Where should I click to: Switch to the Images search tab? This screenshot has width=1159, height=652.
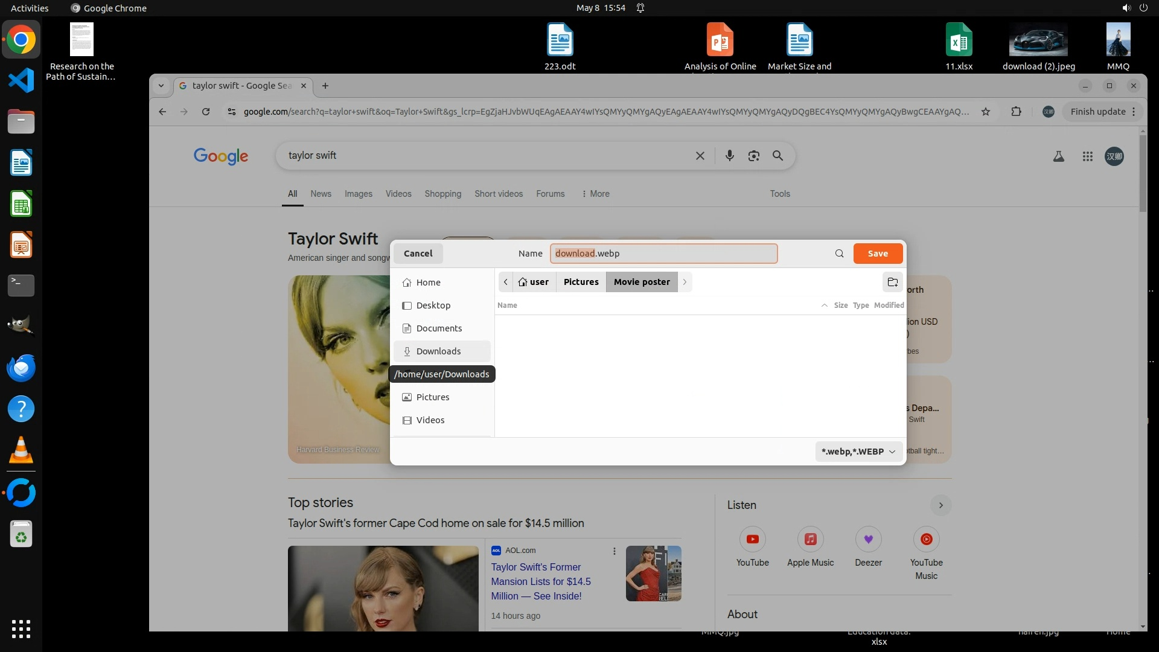click(358, 194)
